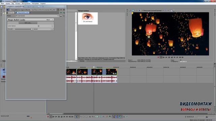
Task: Click Record in preview transport
Action: 158,57
